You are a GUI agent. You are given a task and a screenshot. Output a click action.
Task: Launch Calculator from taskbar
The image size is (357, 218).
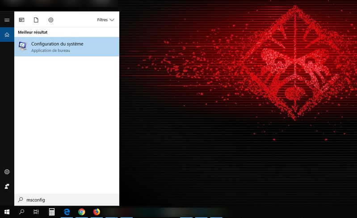(52, 212)
